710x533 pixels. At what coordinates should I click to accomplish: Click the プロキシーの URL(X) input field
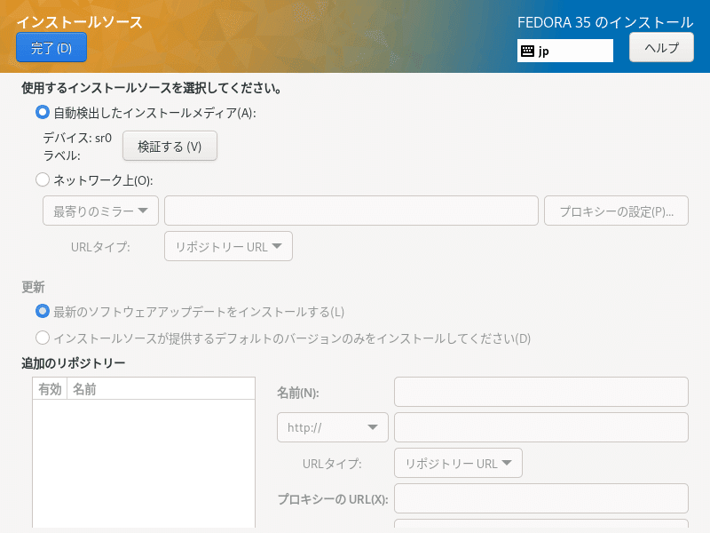pyautogui.click(x=541, y=498)
